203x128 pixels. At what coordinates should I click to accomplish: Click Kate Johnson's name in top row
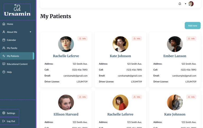click(x=120, y=56)
